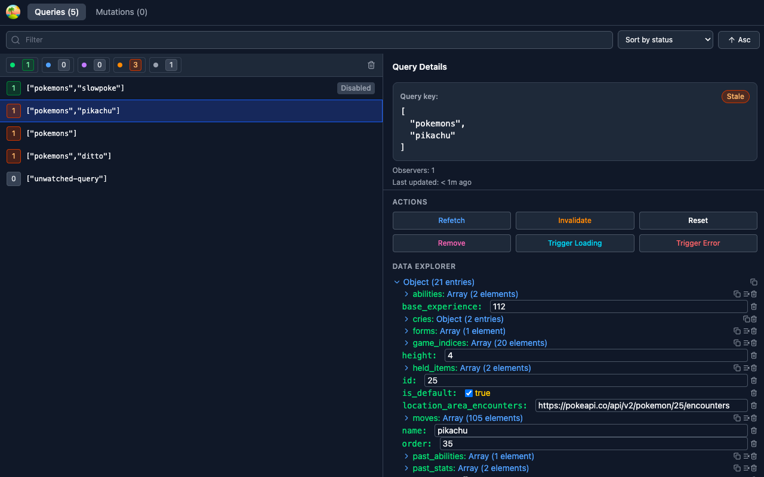This screenshot has width=764, height=477.
Task: Copy the held_items array
Action: (737, 368)
